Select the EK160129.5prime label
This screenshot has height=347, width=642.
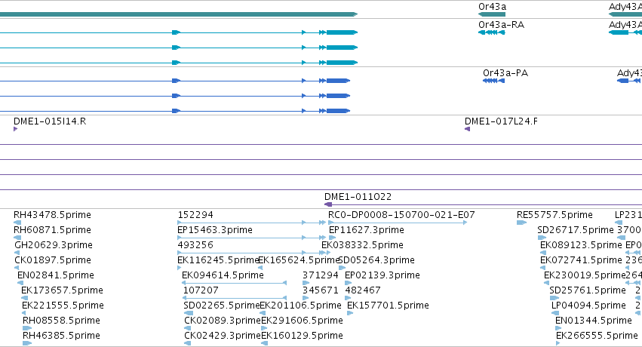pyautogui.click(x=302, y=336)
